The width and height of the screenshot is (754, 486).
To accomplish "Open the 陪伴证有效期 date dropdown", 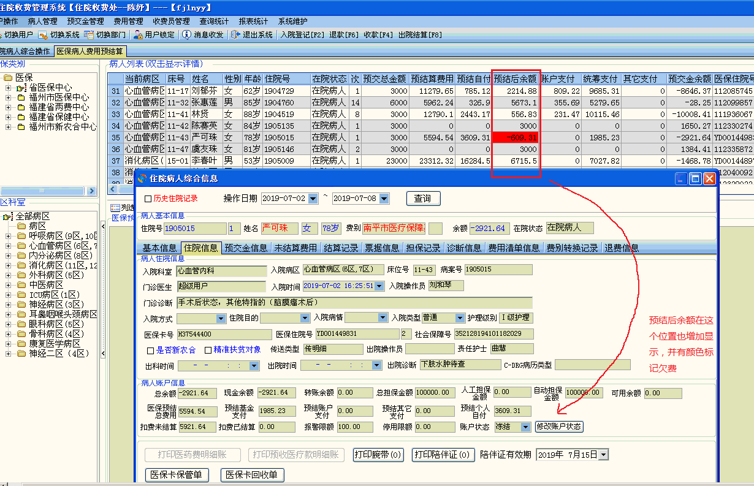I will [604, 455].
